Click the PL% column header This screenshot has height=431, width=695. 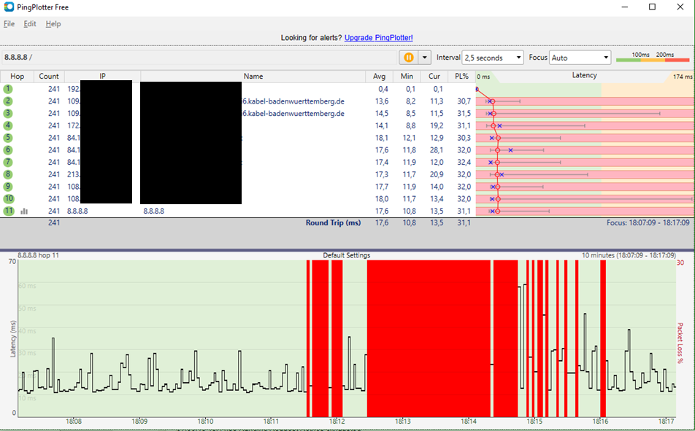[461, 76]
